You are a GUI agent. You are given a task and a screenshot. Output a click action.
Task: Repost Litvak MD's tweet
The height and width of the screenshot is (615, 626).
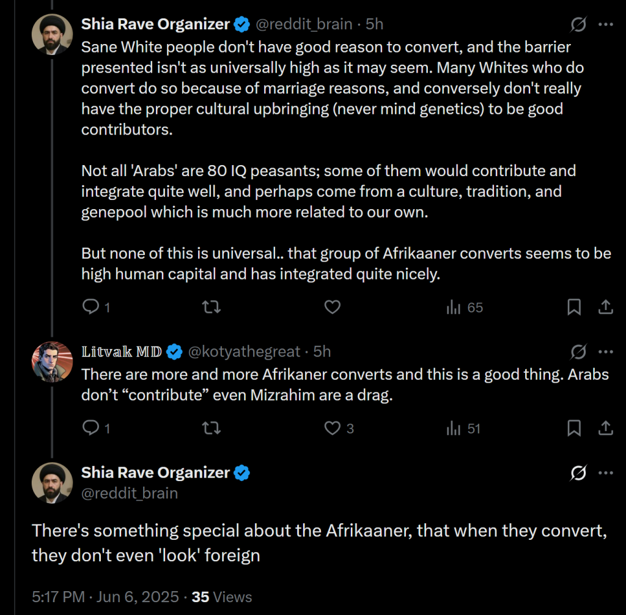(211, 429)
